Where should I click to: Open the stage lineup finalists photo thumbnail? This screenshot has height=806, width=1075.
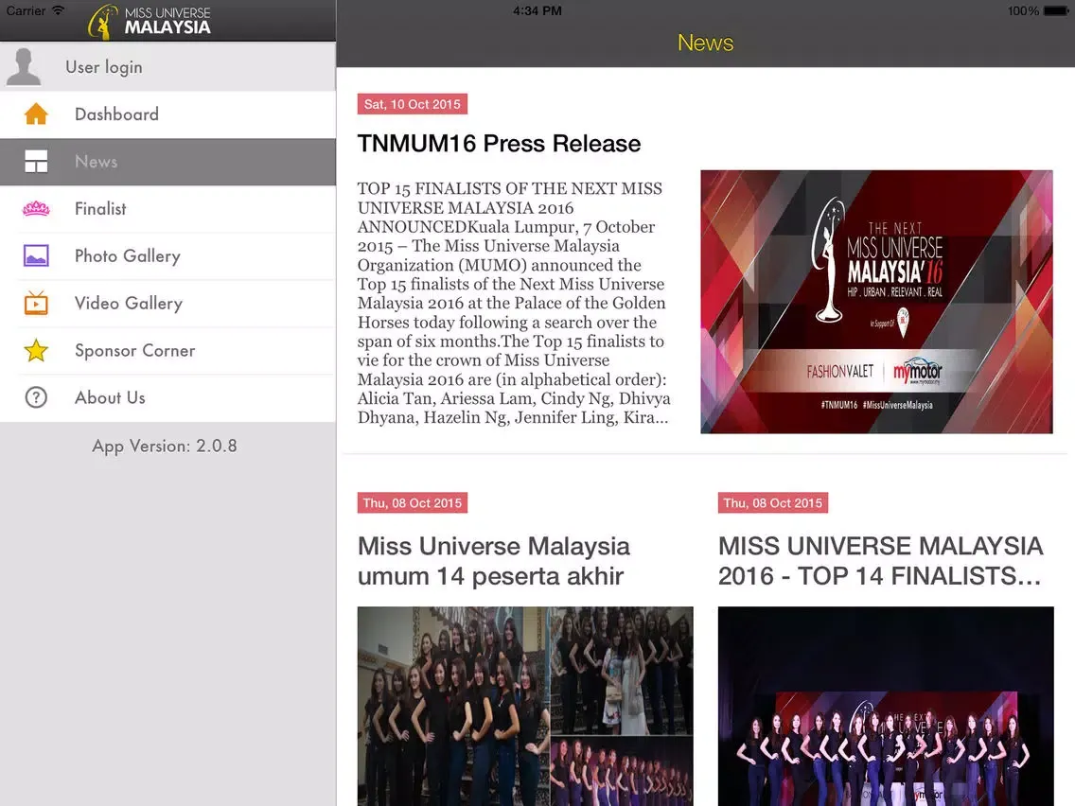(x=886, y=706)
